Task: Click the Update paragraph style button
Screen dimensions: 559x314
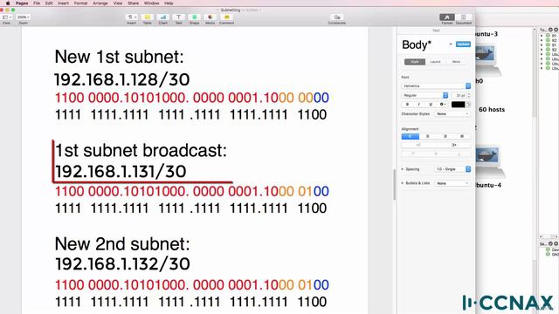Action: [x=463, y=44]
